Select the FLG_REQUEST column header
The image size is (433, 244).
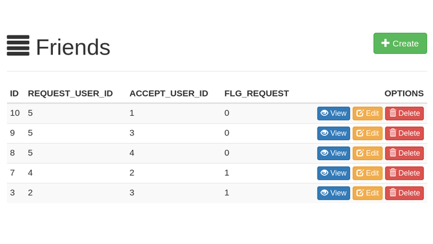pyautogui.click(x=257, y=94)
